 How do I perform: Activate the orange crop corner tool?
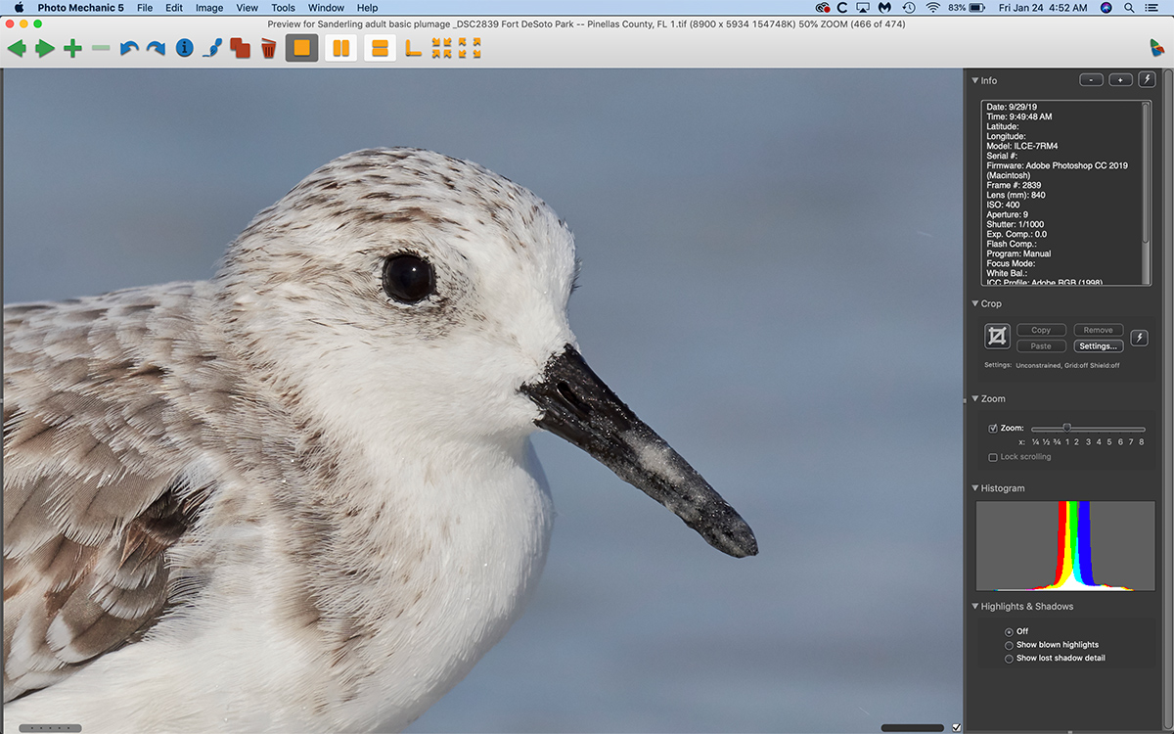click(x=414, y=48)
